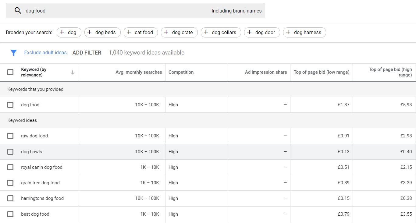Open ADD FILTER options
Screen dimensions: 416x223
pos(87,52)
